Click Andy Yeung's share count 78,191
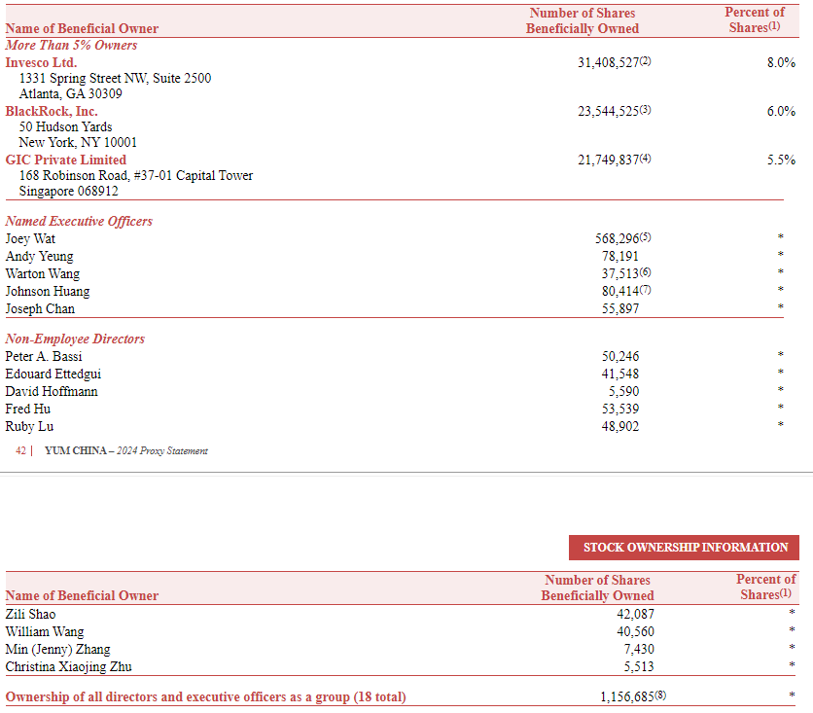Screen dimensions: 813x713 click(x=620, y=257)
